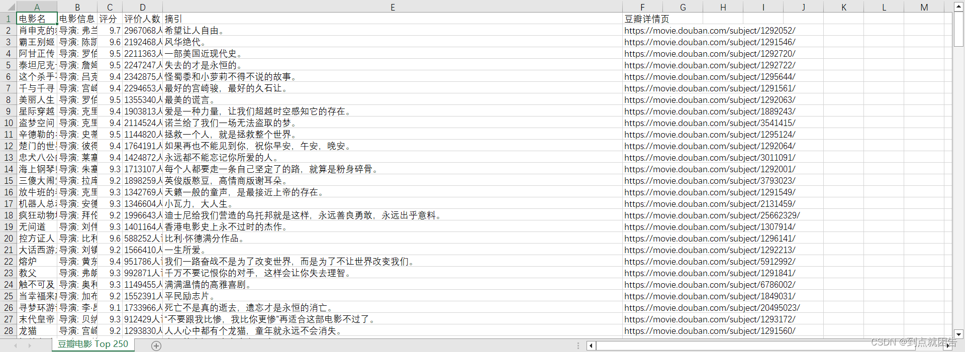
Task: Select cell containing 末代皇帝
Action: (37, 319)
